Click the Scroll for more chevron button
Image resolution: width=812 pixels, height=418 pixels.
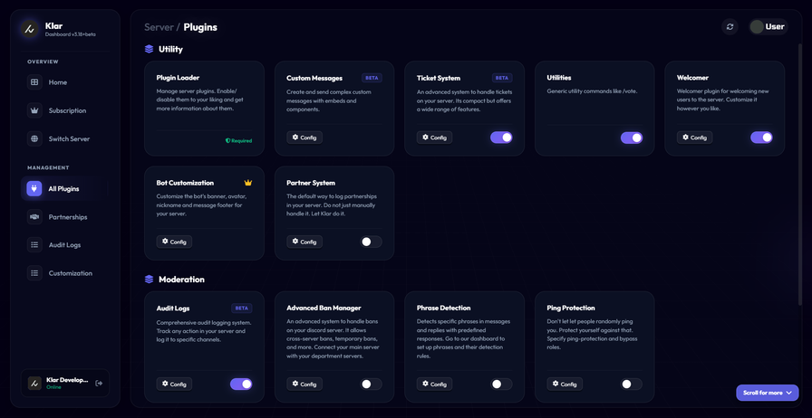click(767, 393)
